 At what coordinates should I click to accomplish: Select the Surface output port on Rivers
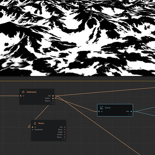(x=65, y=135)
